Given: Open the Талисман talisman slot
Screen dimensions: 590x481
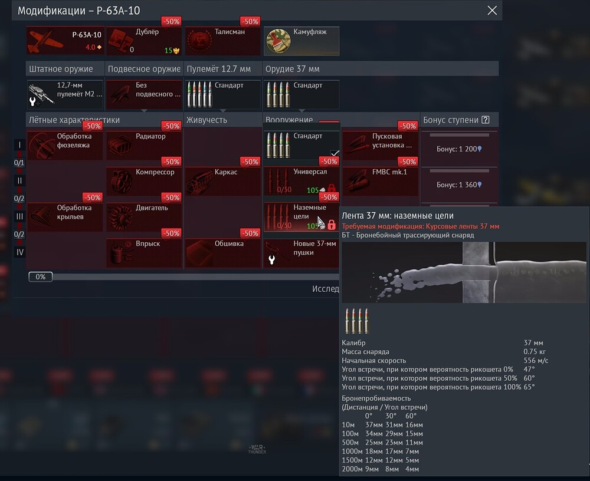Looking at the screenshot, I should [223, 41].
